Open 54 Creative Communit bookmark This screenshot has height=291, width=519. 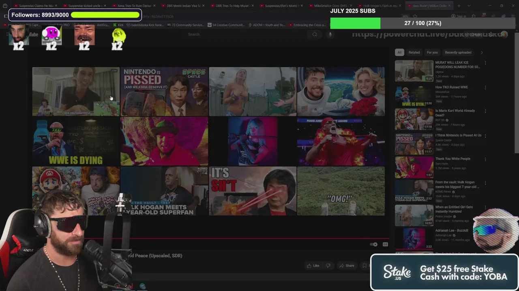pos(226,25)
